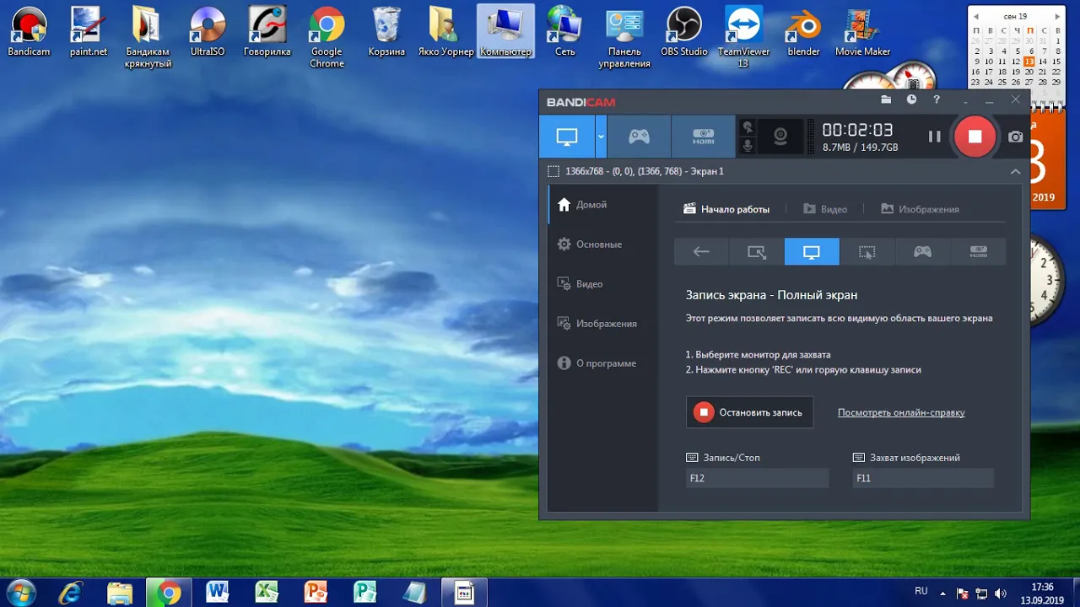This screenshot has width=1080, height=607.
Task: Click the back arrow mode button
Action: click(x=701, y=251)
